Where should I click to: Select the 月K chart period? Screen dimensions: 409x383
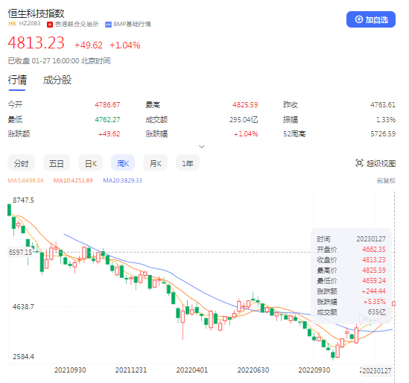(155, 163)
